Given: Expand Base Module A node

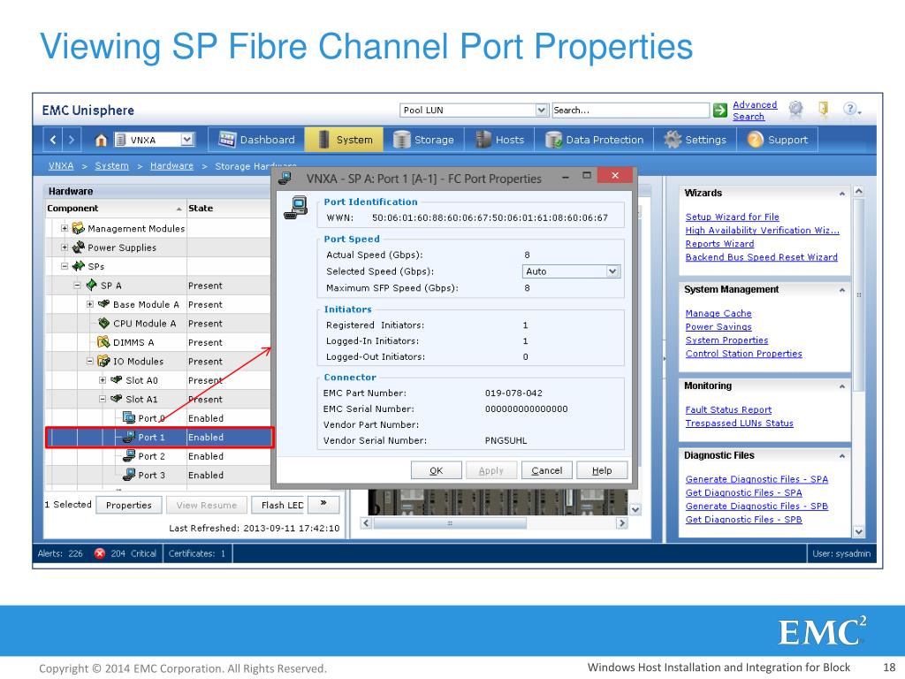Looking at the screenshot, I should click(x=90, y=304).
